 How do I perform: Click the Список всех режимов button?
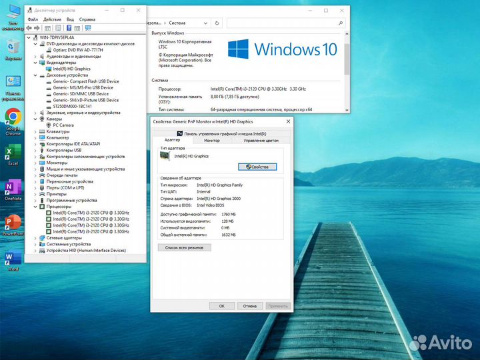pyautogui.click(x=184, y=247)
